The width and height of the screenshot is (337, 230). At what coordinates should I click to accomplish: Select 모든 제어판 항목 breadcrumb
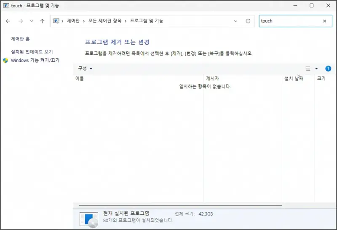tap(104, 21)
